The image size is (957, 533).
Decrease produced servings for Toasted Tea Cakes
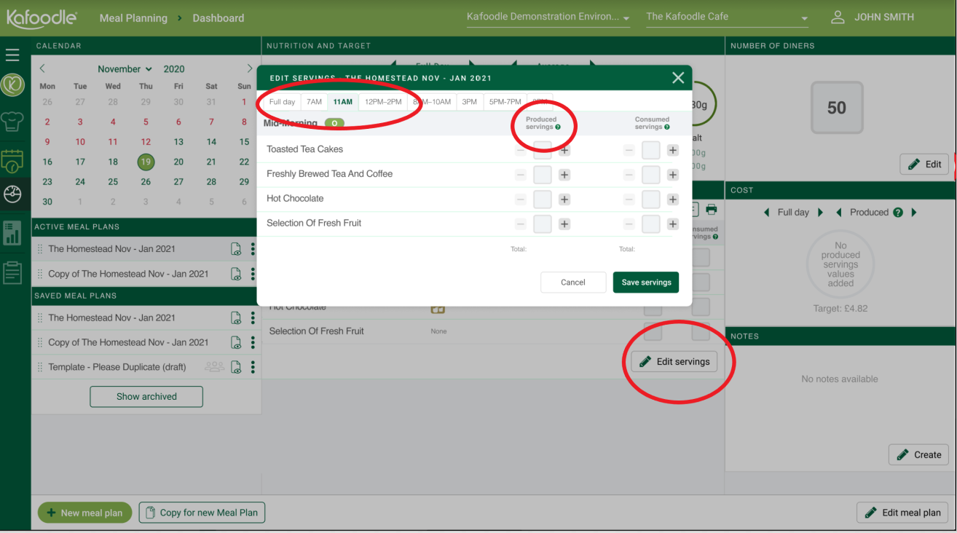[521, 151]
